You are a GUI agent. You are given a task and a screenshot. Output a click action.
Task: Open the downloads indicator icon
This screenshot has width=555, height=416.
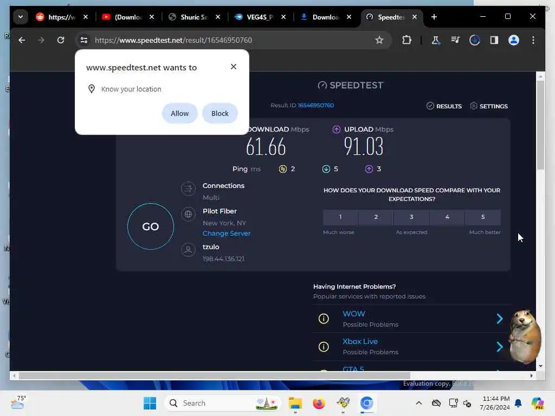(475, 40)
